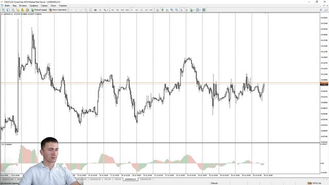Select the vertical line drawing tool
329x185 pixels.
point(76,10)
